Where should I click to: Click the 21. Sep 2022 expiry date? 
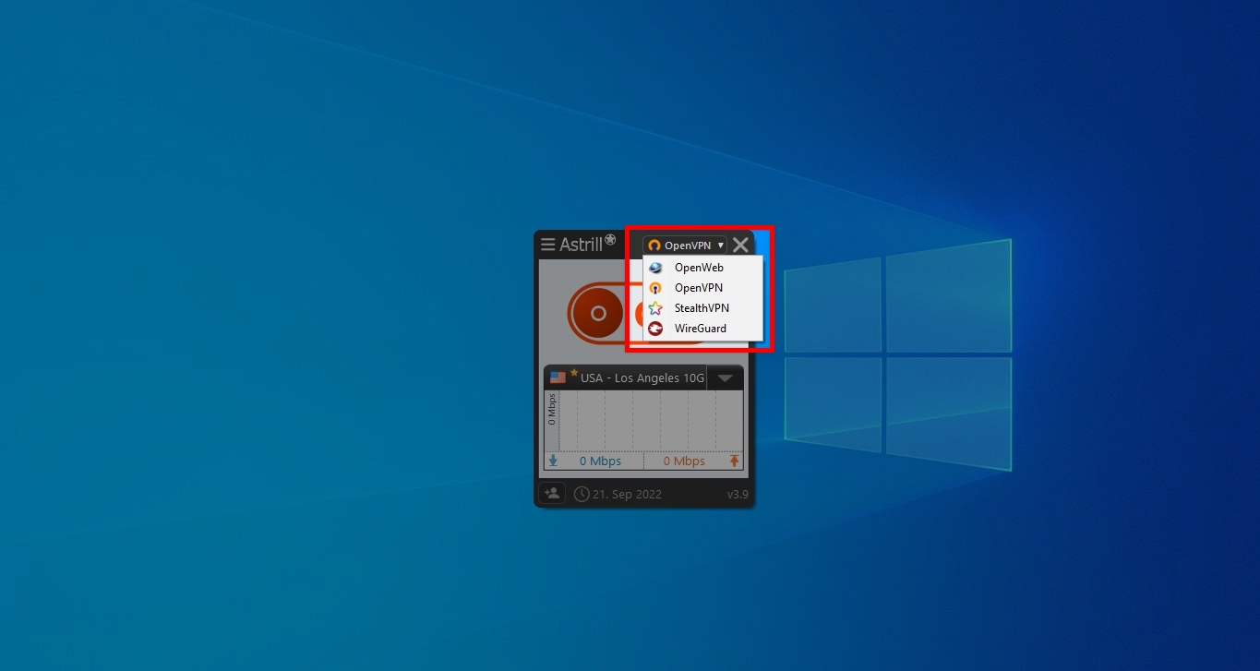pos(628,495)
